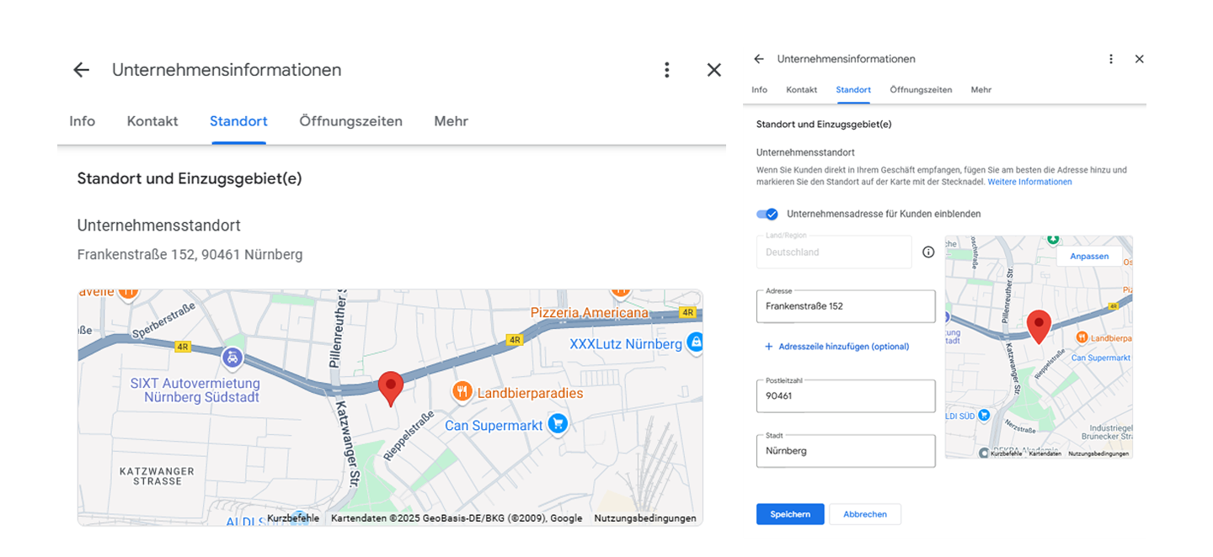This screenshot has width=1213, height=557.
Task: Click the Landbierparadies restaurant icon on large map
Action: click(x=462, y=391)
